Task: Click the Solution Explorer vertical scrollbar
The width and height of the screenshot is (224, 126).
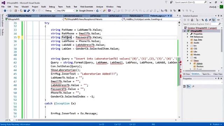Action: click(222, 41)
